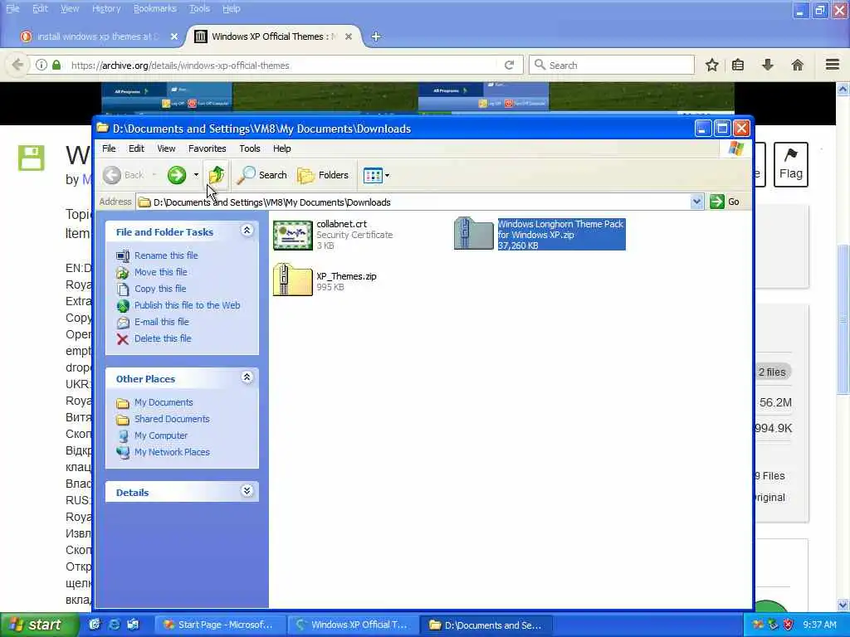Click Move this file
This screenshot has width=850, height=637.
coord(160,272)
